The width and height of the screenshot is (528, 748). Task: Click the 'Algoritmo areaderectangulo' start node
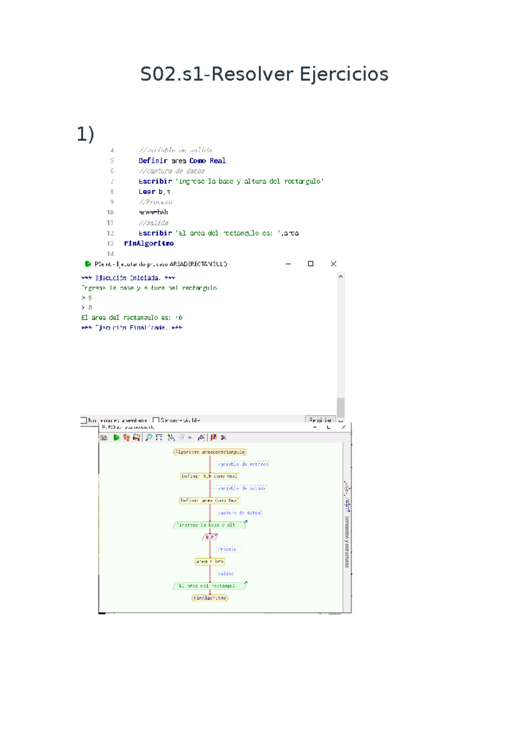click(x=210, y=452)
